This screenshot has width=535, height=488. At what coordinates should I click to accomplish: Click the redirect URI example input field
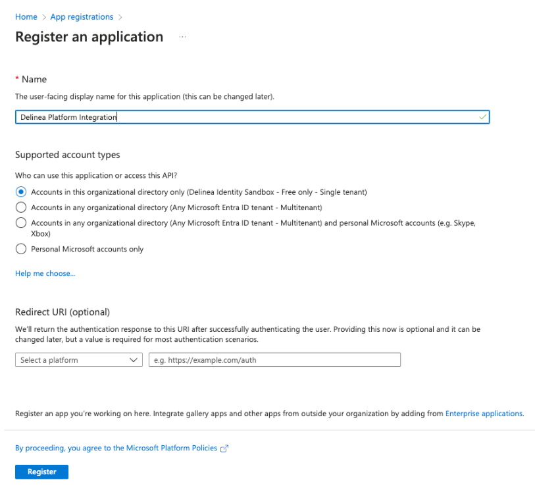pyautogui.click(x=274, y=360)
